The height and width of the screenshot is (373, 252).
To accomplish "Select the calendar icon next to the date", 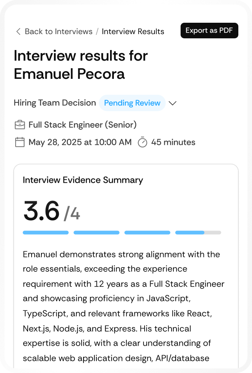I will pyautogui.click(x=20, y=142).
